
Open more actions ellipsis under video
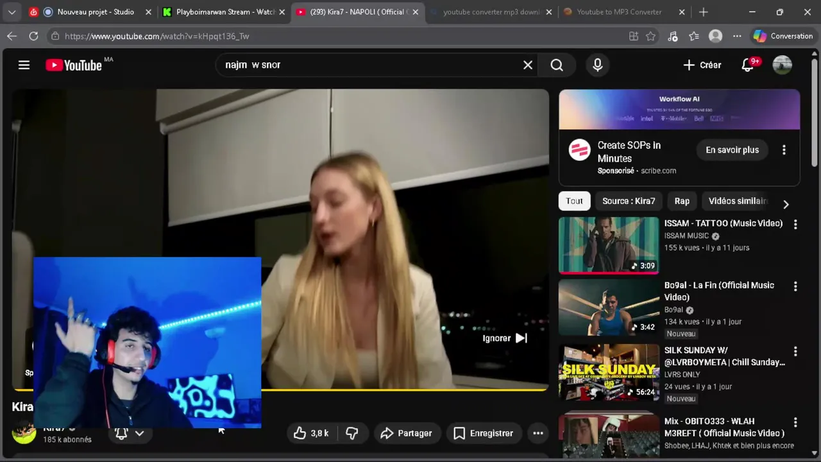click(x=538, y=433)
